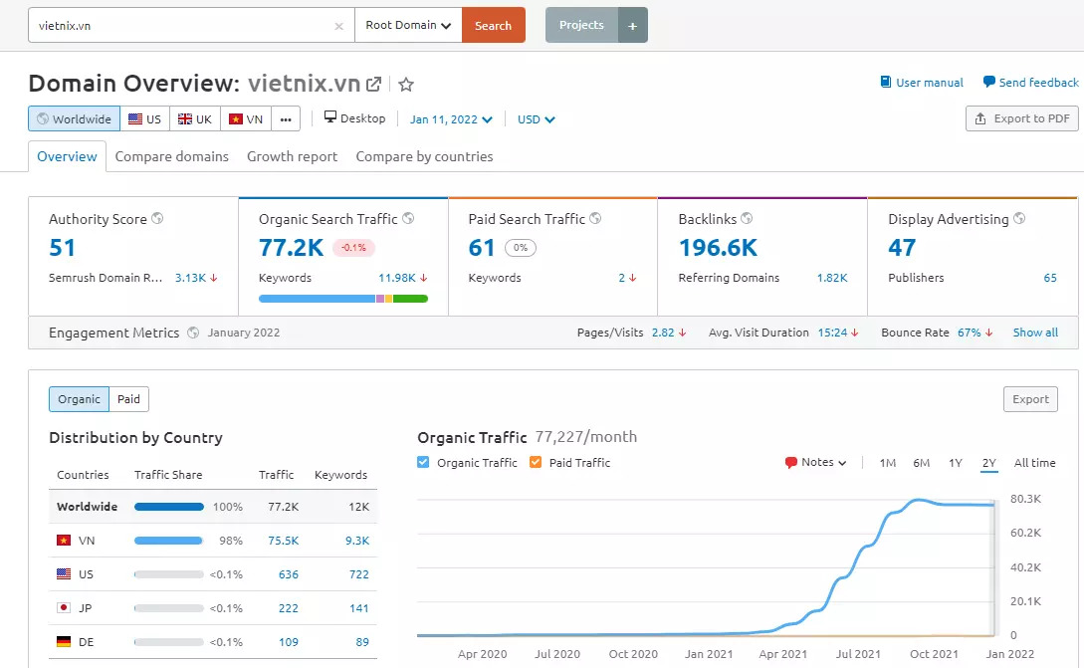Open the Jan 11, 2022 date dropdown
The width and height of the screenshot is (1084, 668).
coord(451,118)
